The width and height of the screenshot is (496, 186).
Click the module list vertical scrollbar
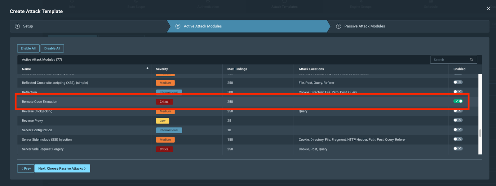click(x=480, y=133)
